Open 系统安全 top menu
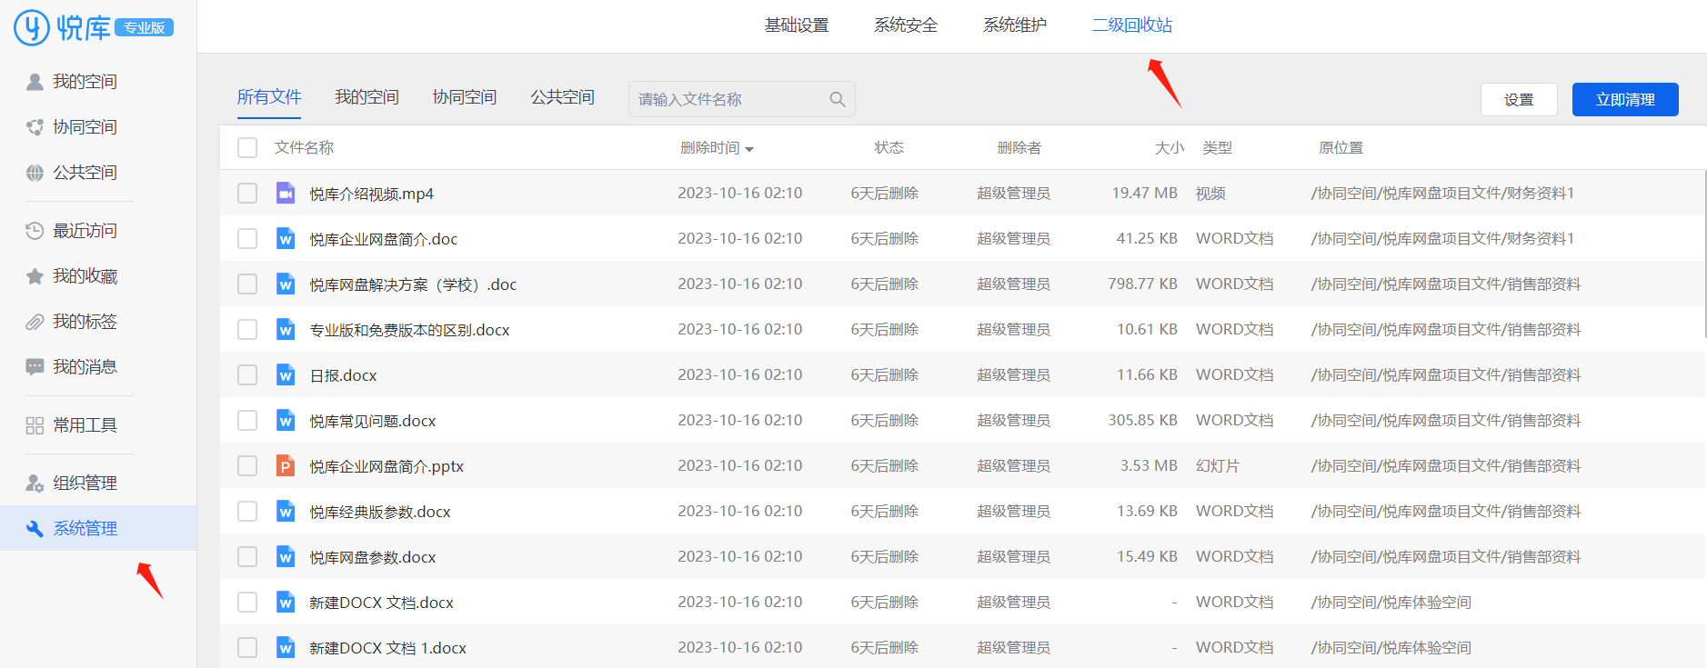This screenshot has width=1707, height=668. click(906, 25)
